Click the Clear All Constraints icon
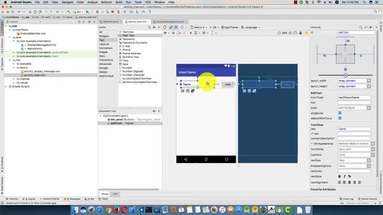This screenshot has height=215, width=383. coord(180,33)
